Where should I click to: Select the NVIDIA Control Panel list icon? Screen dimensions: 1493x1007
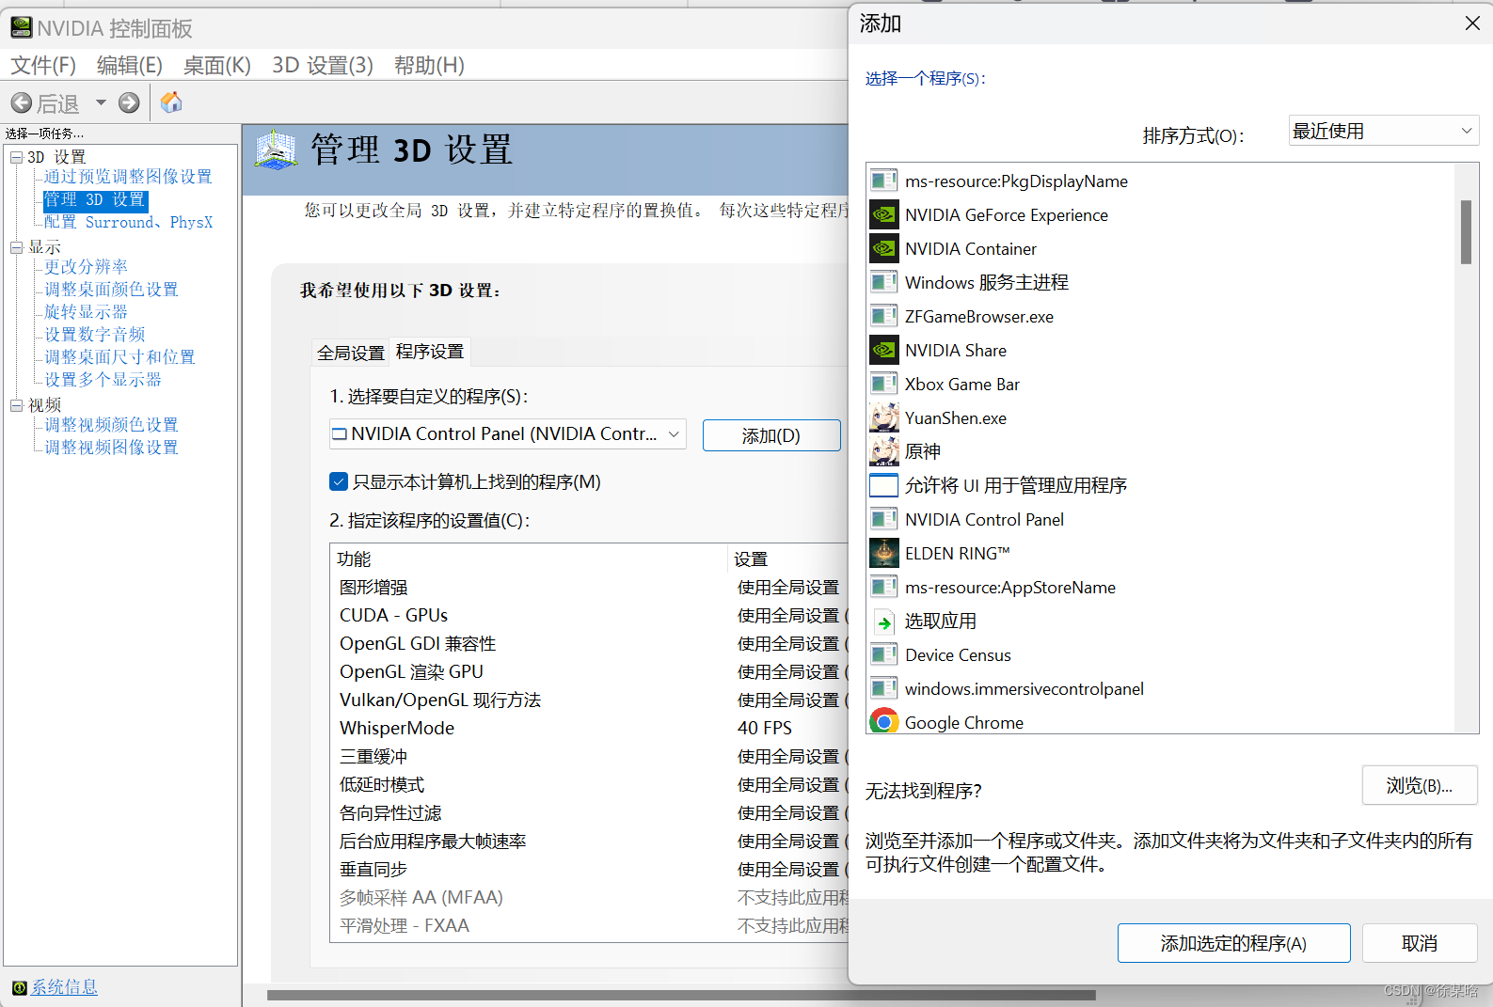[x=883, y=519]
